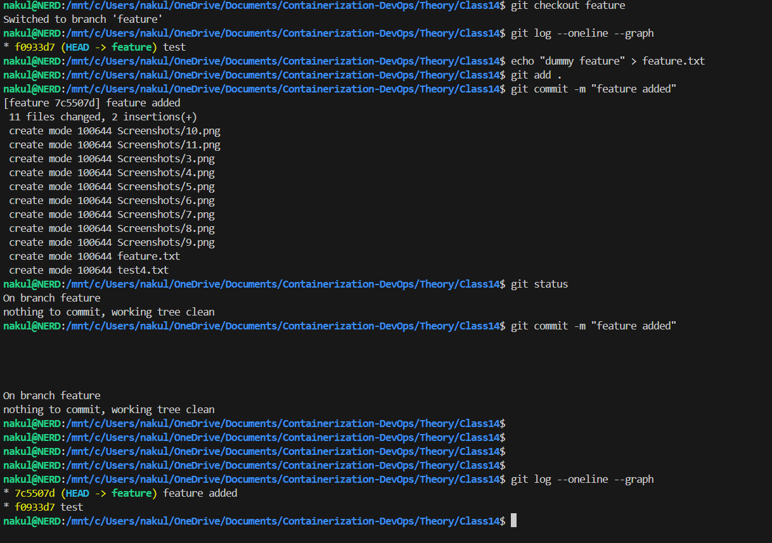Viewport: 772px width, 543px height.
Task: Click the 'Screenshots/4.png' create mode line
Action: (x=112, y=173)
